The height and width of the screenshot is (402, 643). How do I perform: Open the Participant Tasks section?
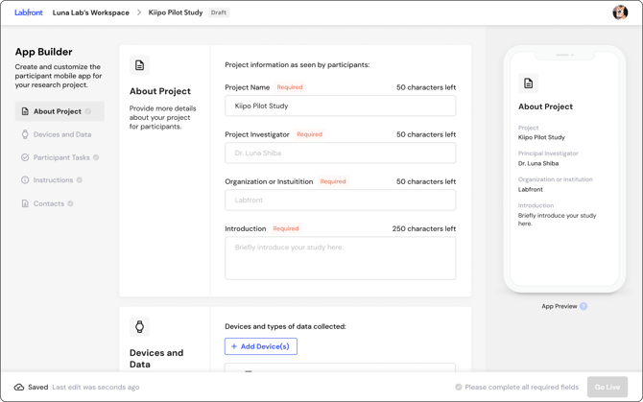(61, 157)
